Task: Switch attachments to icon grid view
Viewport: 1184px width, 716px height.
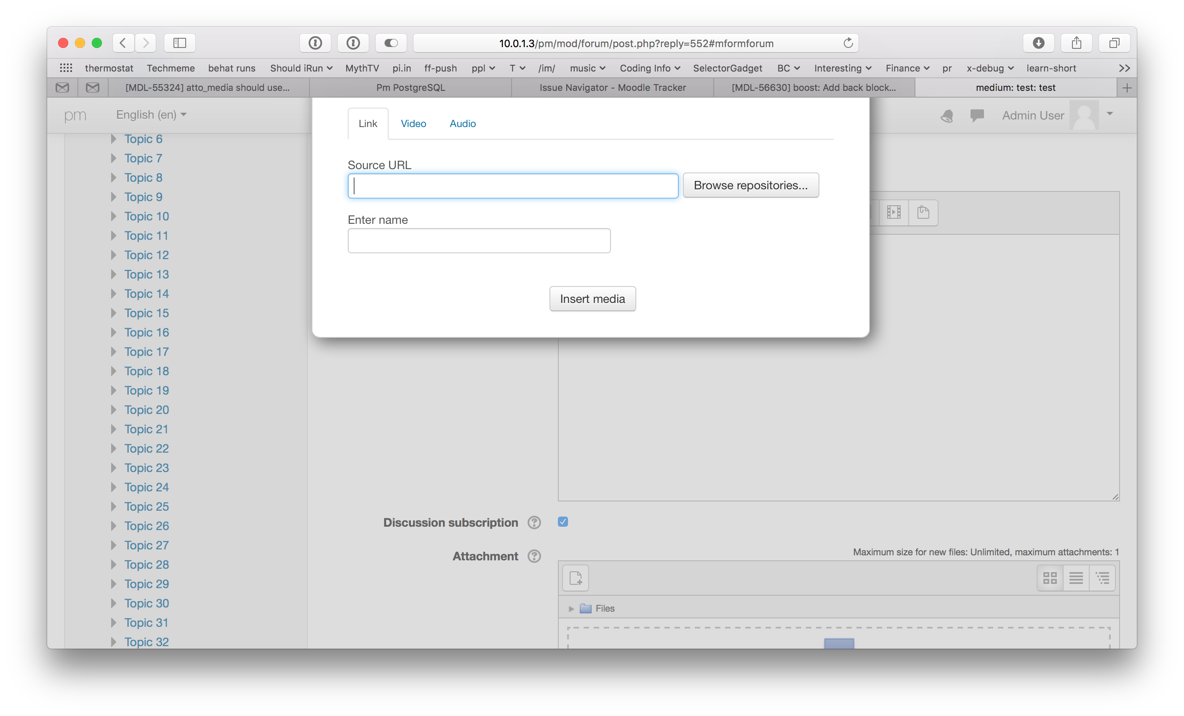Action: 1050,578
